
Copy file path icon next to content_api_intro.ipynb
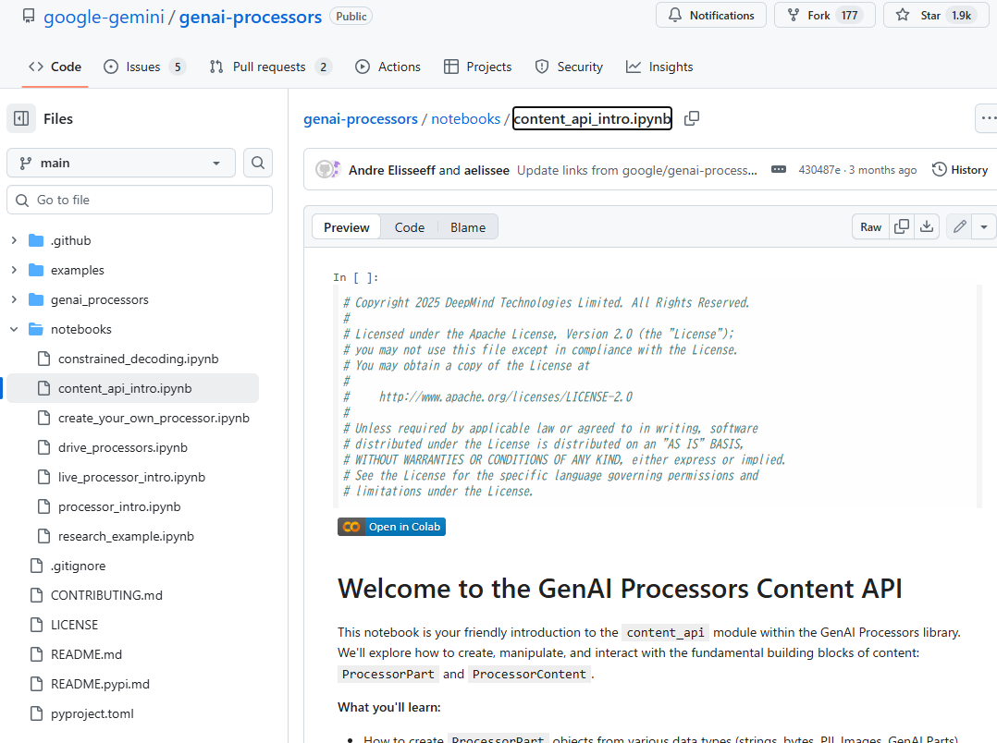coord(692,119)
